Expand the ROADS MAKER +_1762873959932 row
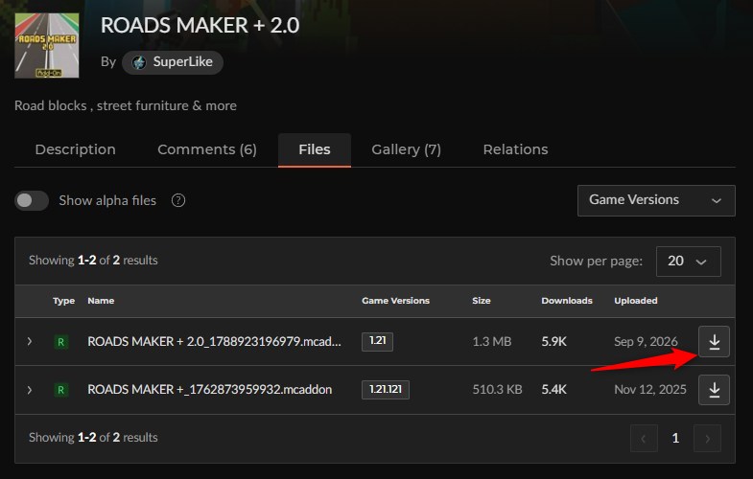The image size is (753, 479). (x=30, y=390)
